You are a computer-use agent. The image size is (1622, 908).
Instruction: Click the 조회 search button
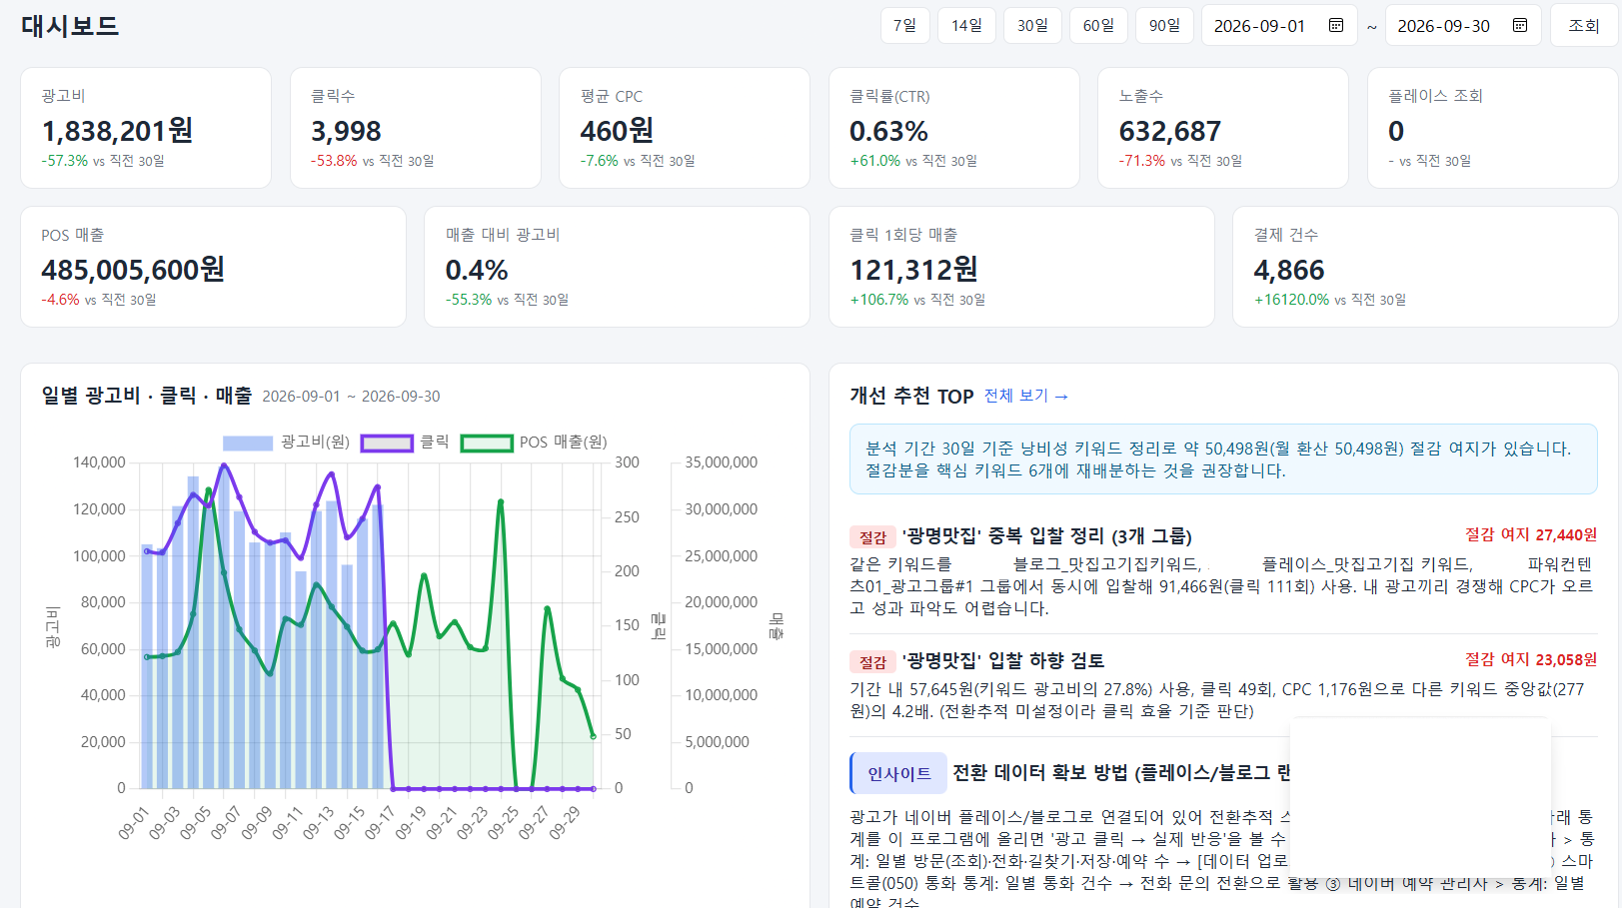pos(1584,26)
